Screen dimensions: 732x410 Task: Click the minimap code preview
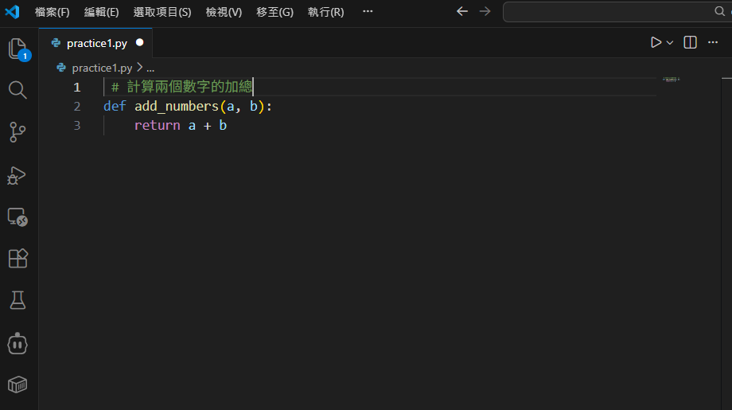coord(671,80)
